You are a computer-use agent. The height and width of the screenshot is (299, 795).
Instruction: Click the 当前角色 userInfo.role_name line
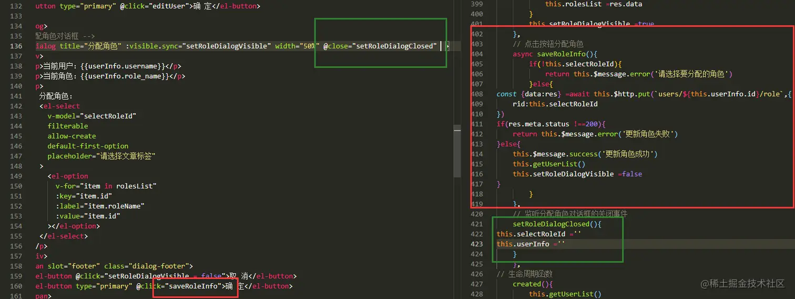110,76
